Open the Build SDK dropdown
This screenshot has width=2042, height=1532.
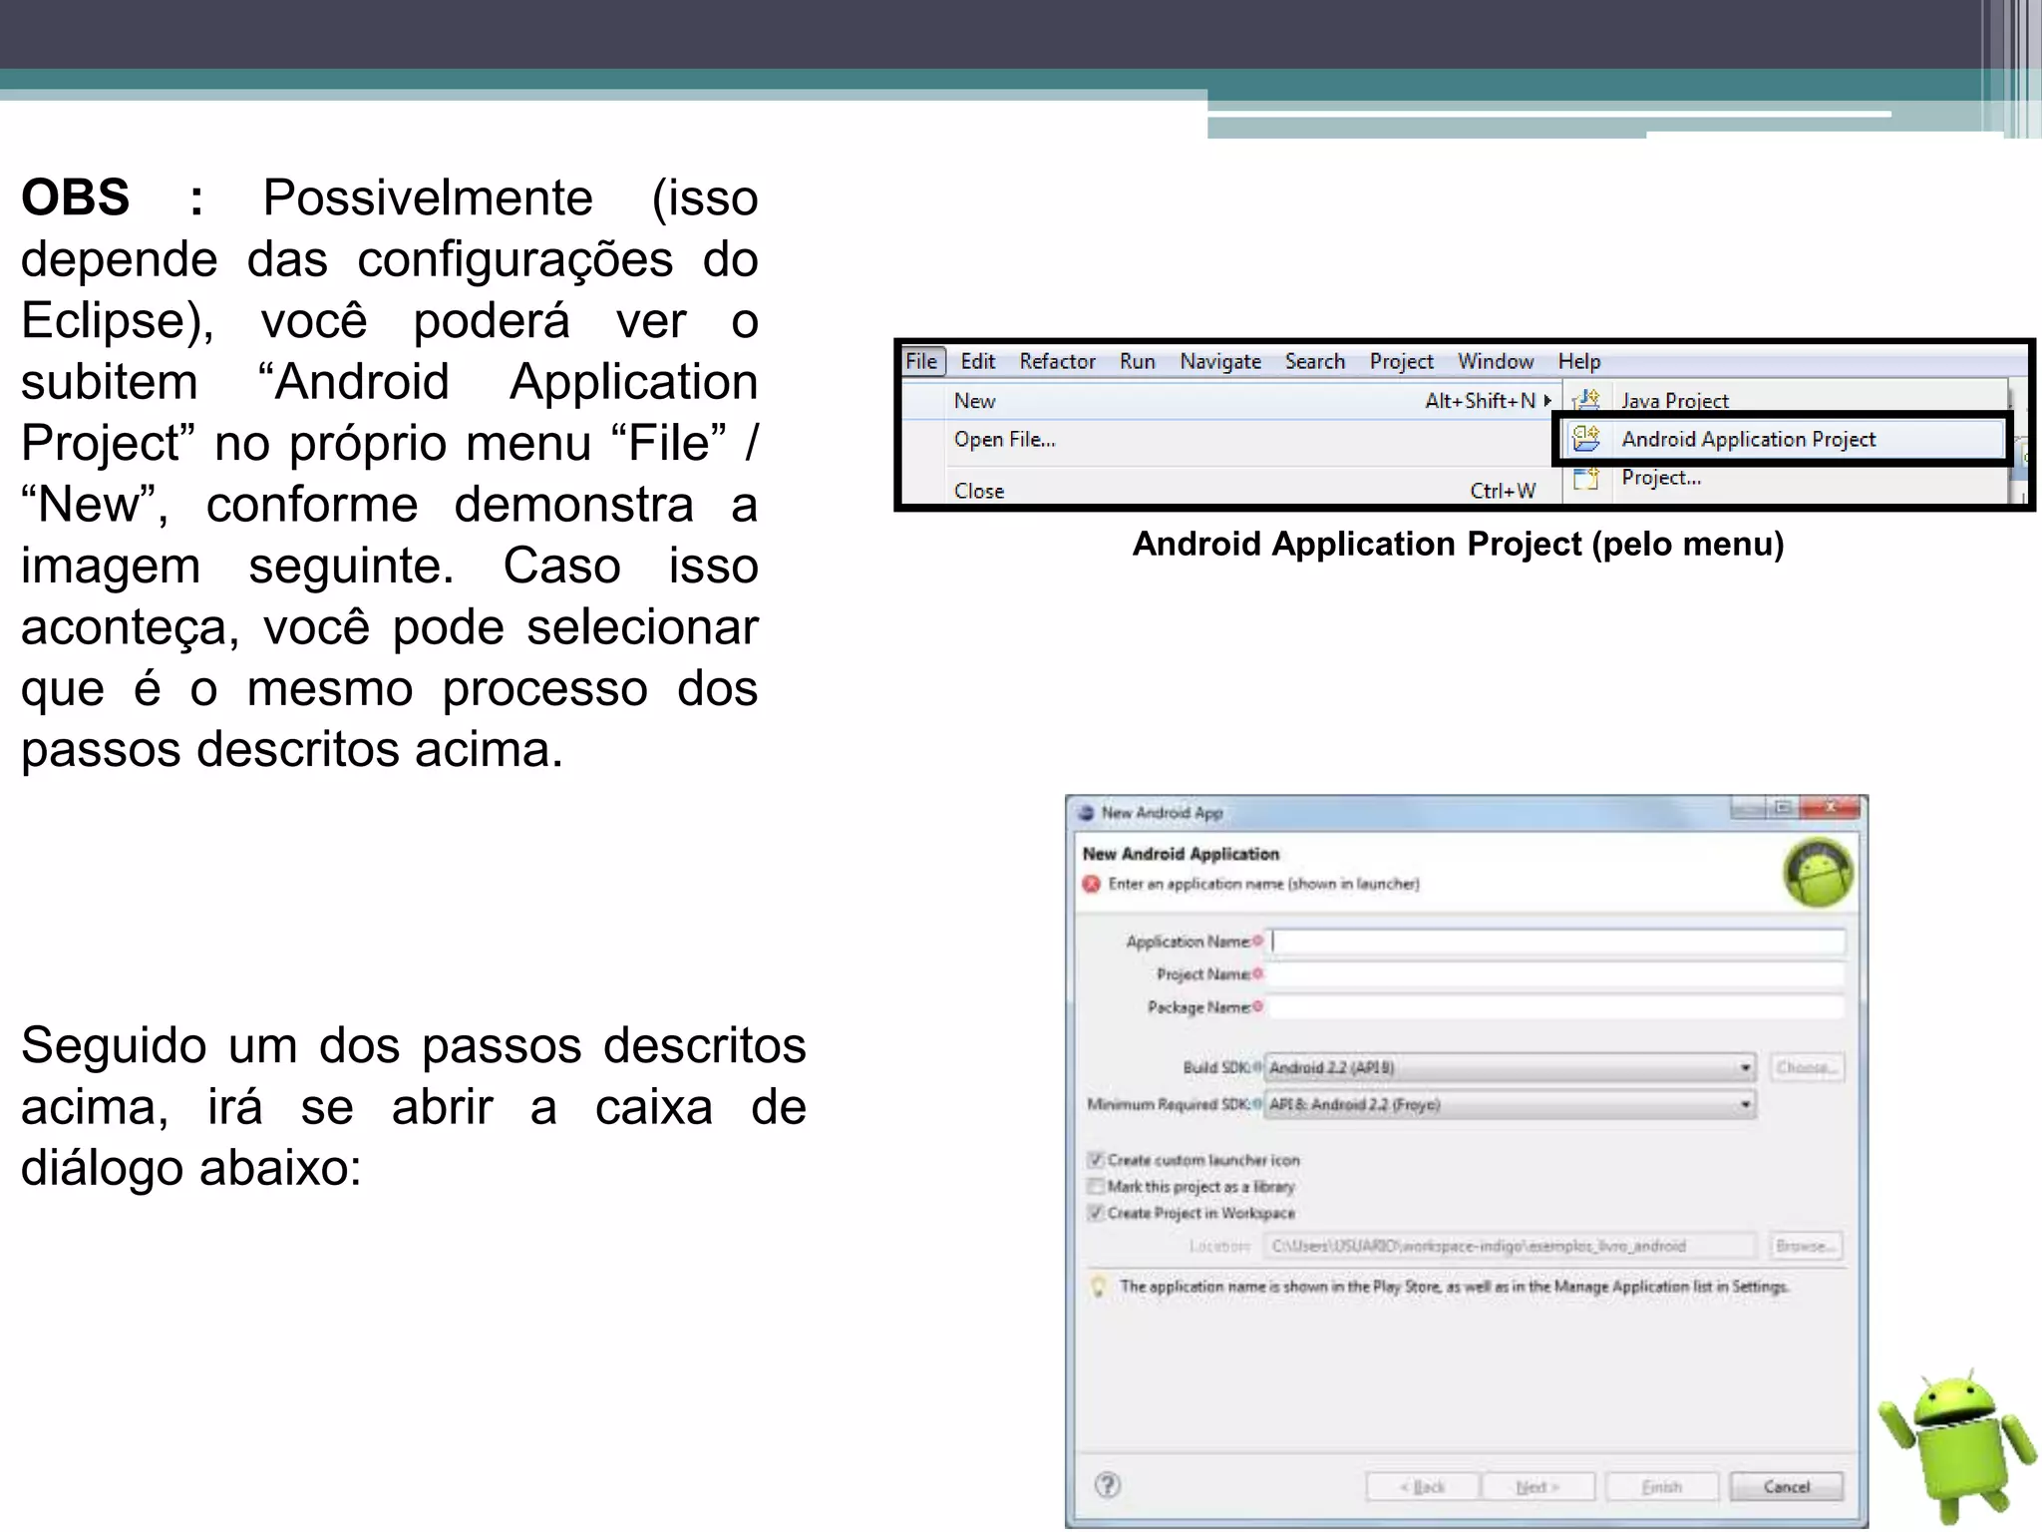click(1510, 1067)
